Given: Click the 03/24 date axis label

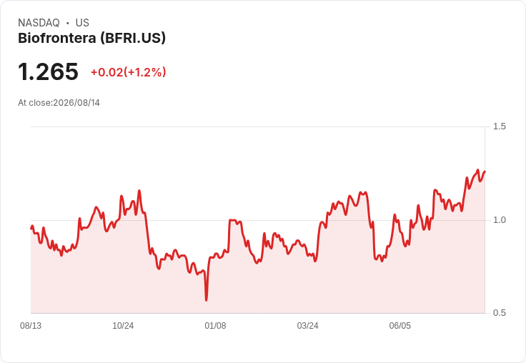Looking at the screenshot, I should pos(307,326).
